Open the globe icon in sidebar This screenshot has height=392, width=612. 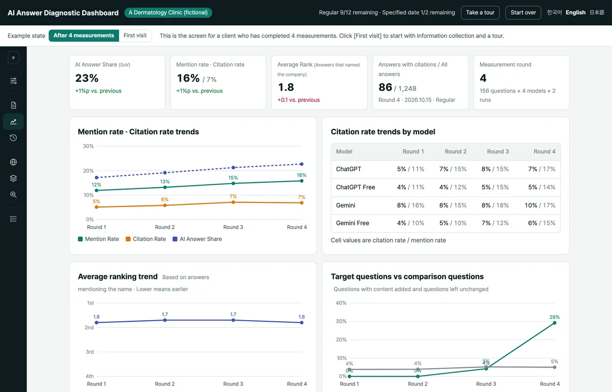click(x=13, y=162)
